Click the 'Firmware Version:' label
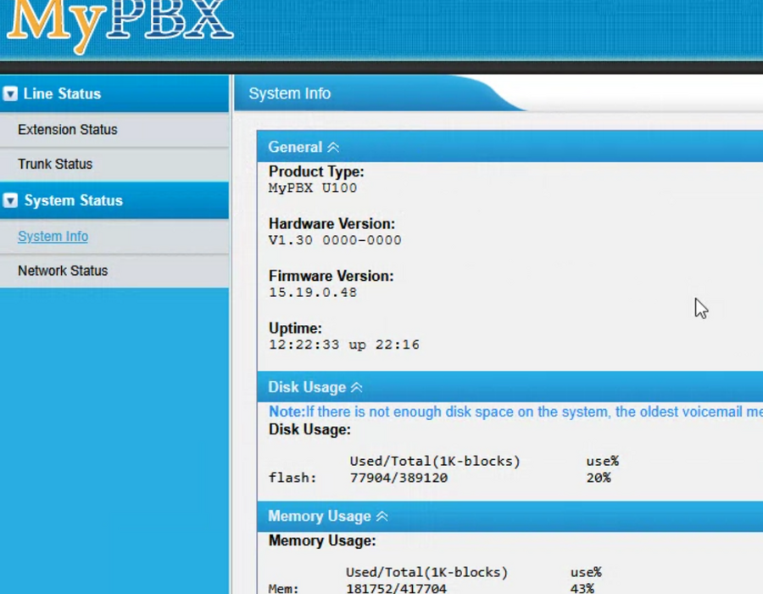This screenshot has width=763, height=594. pyautogui.click(x=331, y=276)
